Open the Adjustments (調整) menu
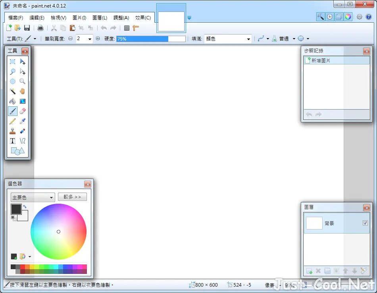The width and height of the screenshot is (377, 293). tap(121, 18)
